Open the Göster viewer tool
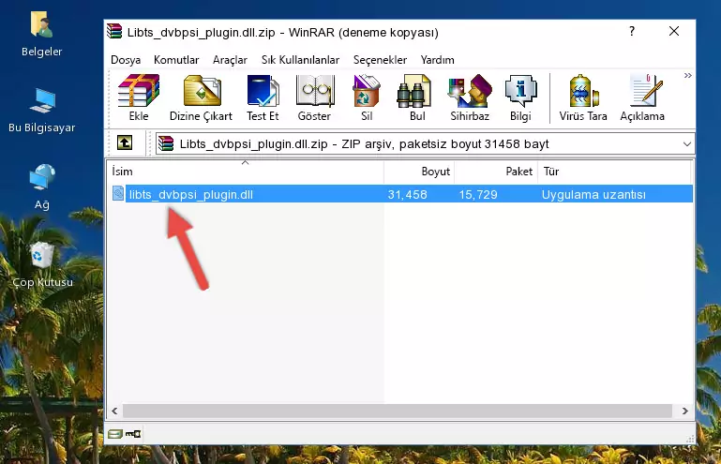The height and width of the screenshot is (464, 721). [x=314, y=97]
